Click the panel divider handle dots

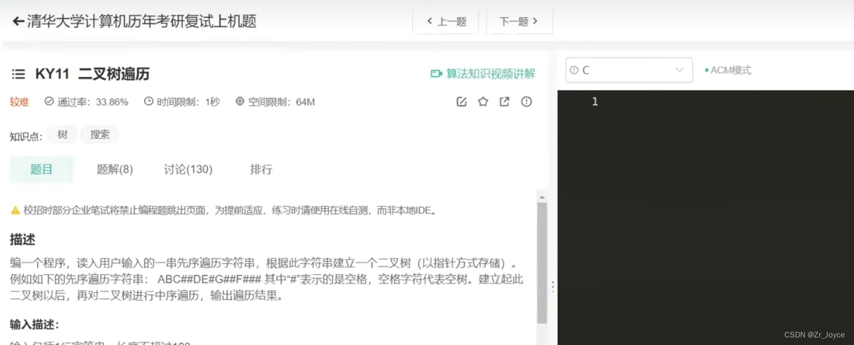pos(552,287)
